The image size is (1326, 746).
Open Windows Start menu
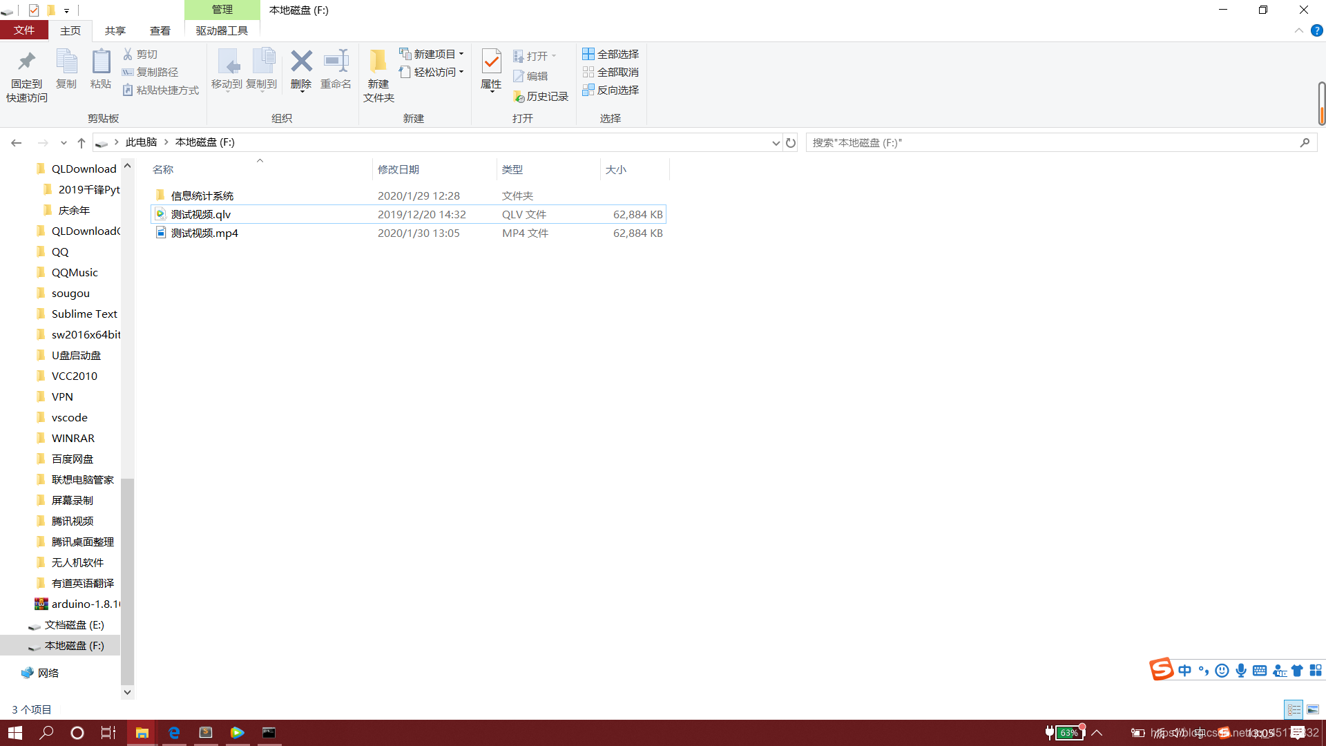15,733
